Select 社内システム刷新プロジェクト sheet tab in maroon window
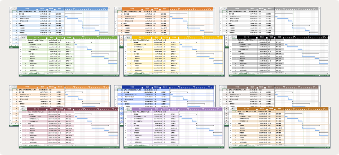 pos(36,145)
